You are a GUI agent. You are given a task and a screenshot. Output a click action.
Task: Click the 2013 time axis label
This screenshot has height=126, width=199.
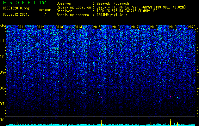pos(59,27)
